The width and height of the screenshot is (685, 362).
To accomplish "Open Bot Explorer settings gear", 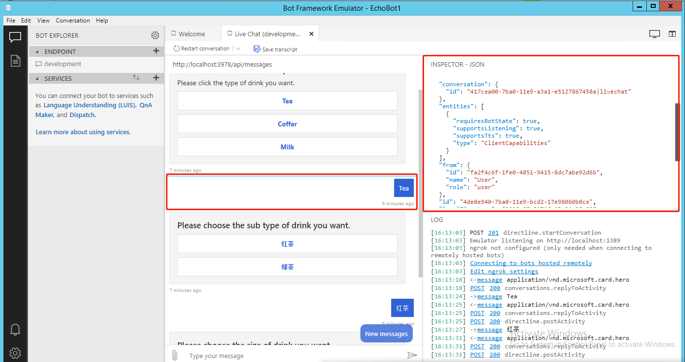I will point(155,35).
